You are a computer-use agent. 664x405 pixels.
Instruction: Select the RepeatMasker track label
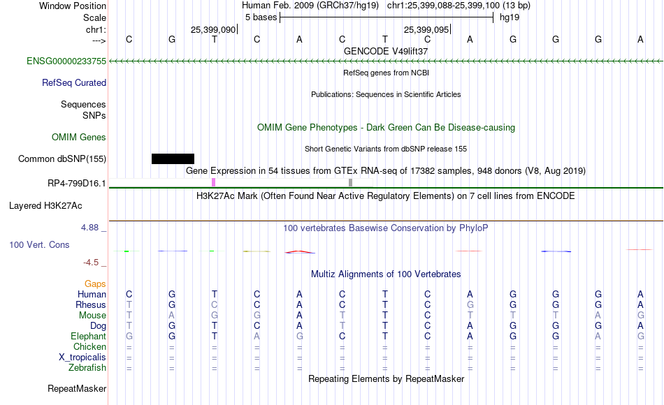click(77, 388)
